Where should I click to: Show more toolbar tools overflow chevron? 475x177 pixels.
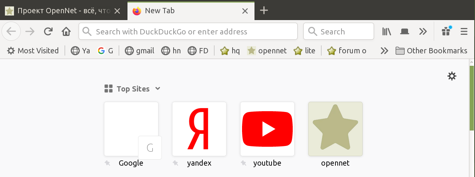(423, 31)
